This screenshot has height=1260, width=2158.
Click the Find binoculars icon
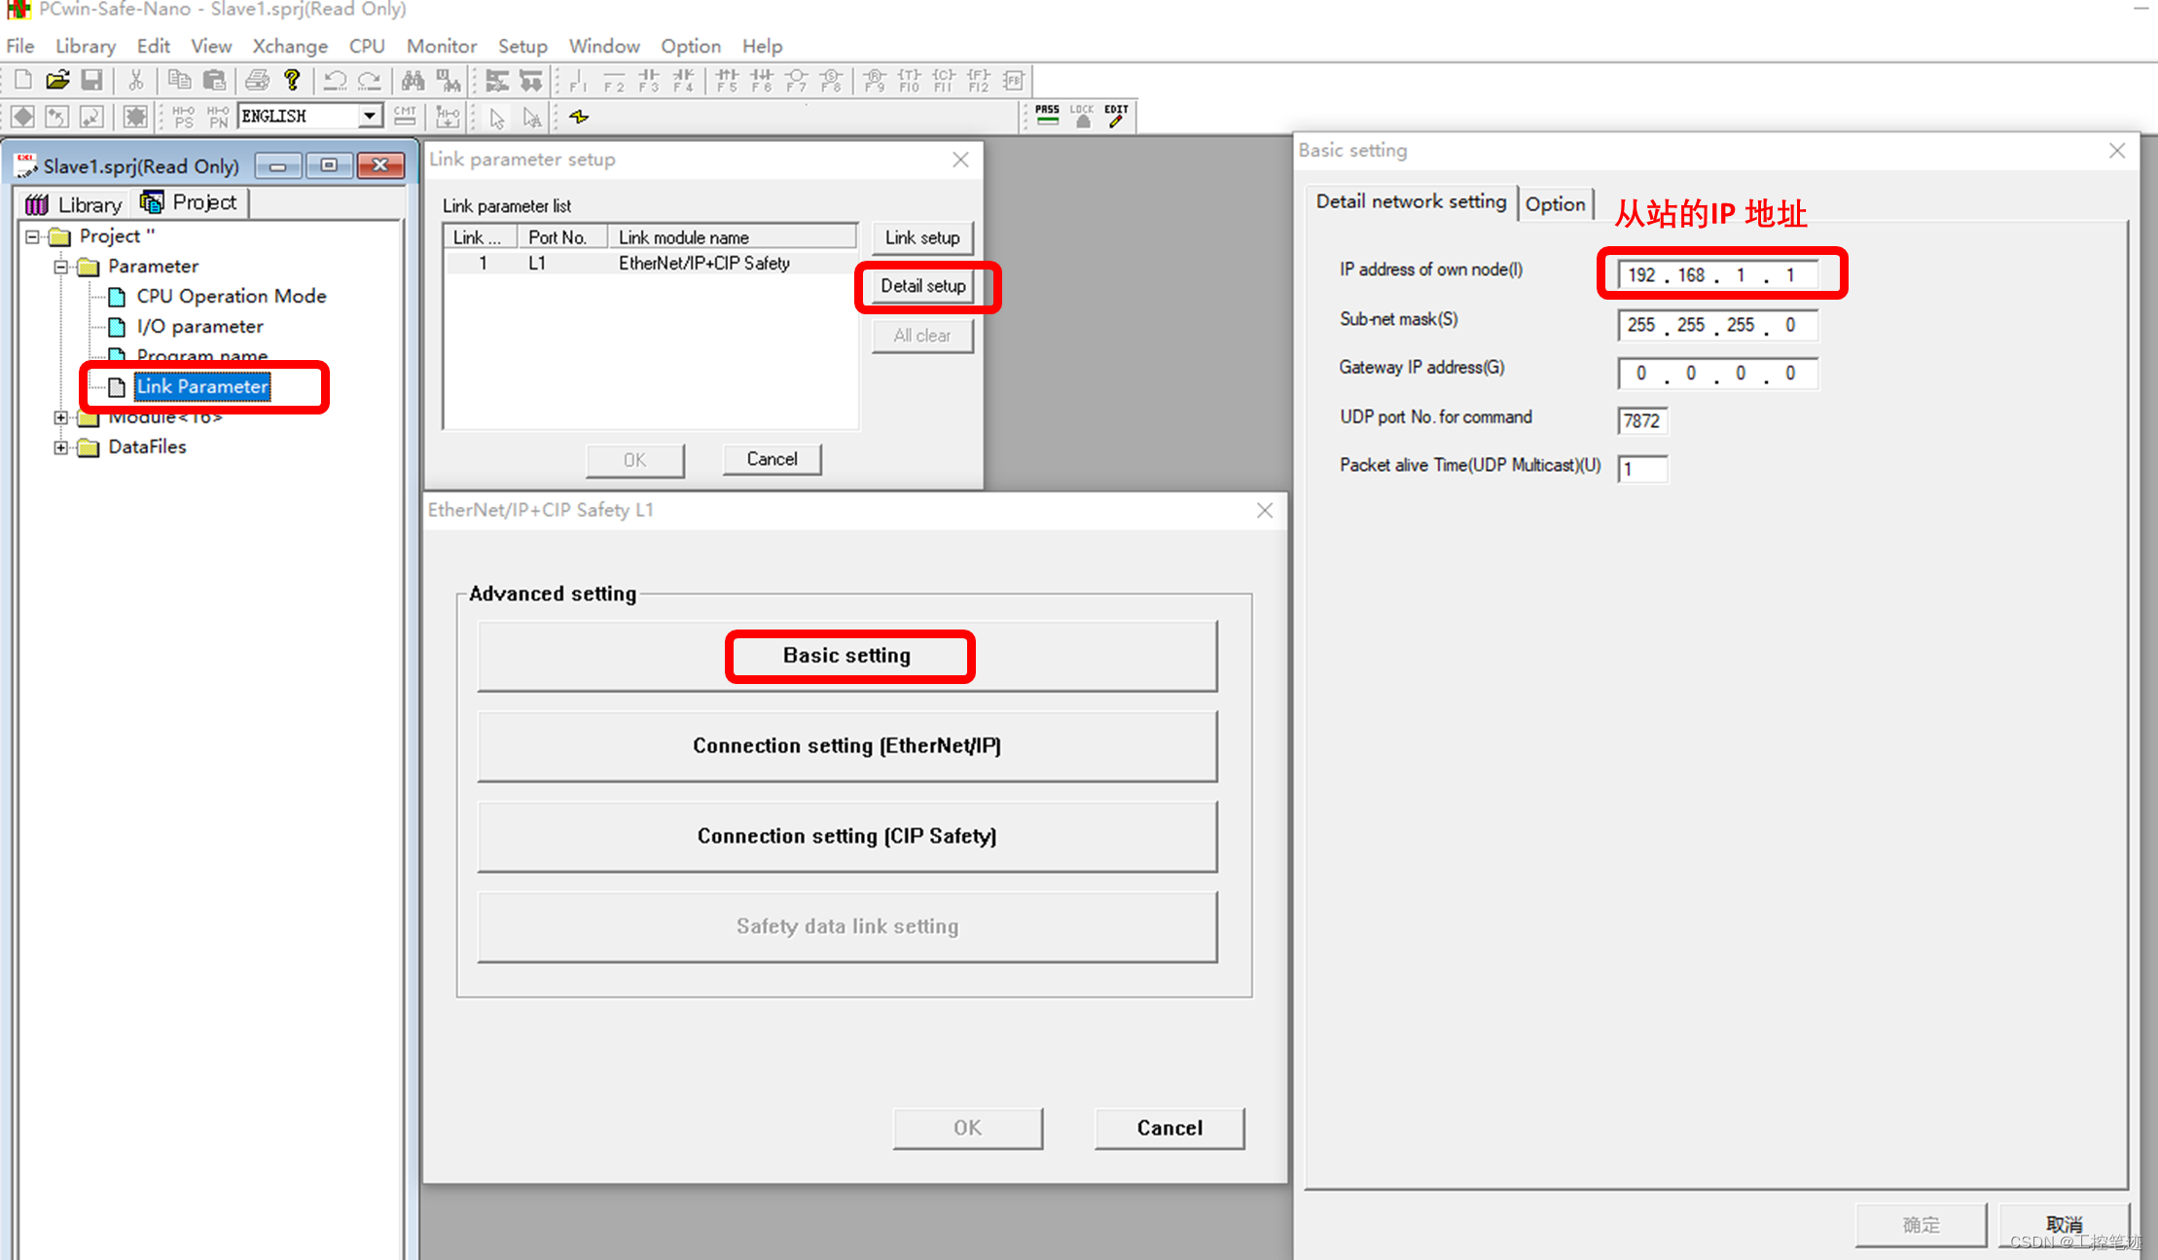point(413,81)
